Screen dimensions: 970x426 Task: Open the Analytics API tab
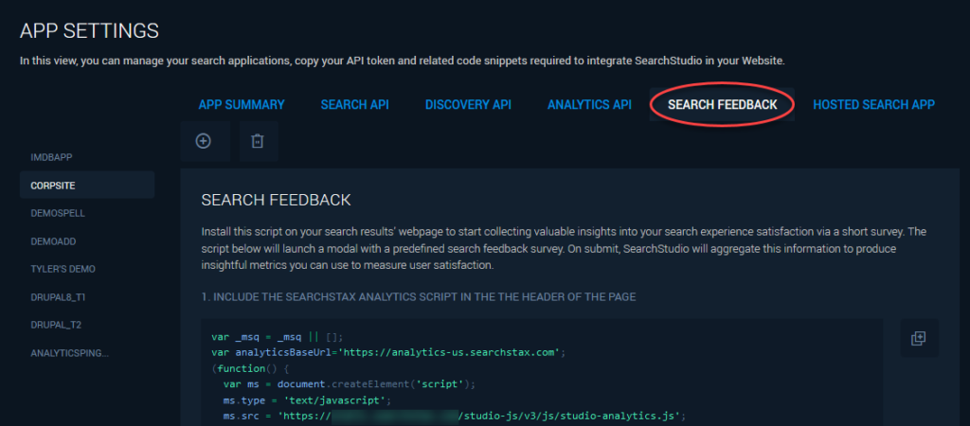(x=589, y=104)
